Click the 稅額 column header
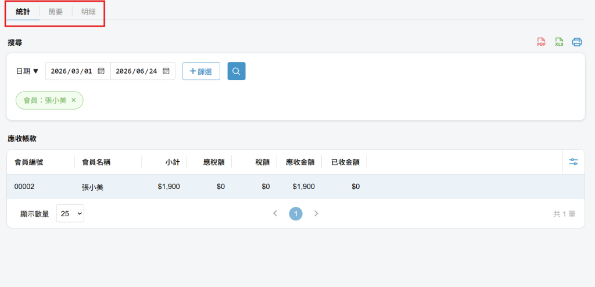 click(x=263, y=162)
